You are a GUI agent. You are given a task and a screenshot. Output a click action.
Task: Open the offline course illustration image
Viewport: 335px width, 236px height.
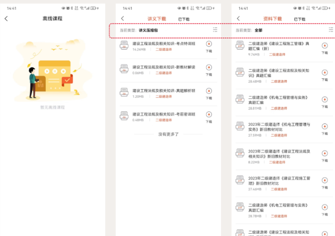(52, 70)
